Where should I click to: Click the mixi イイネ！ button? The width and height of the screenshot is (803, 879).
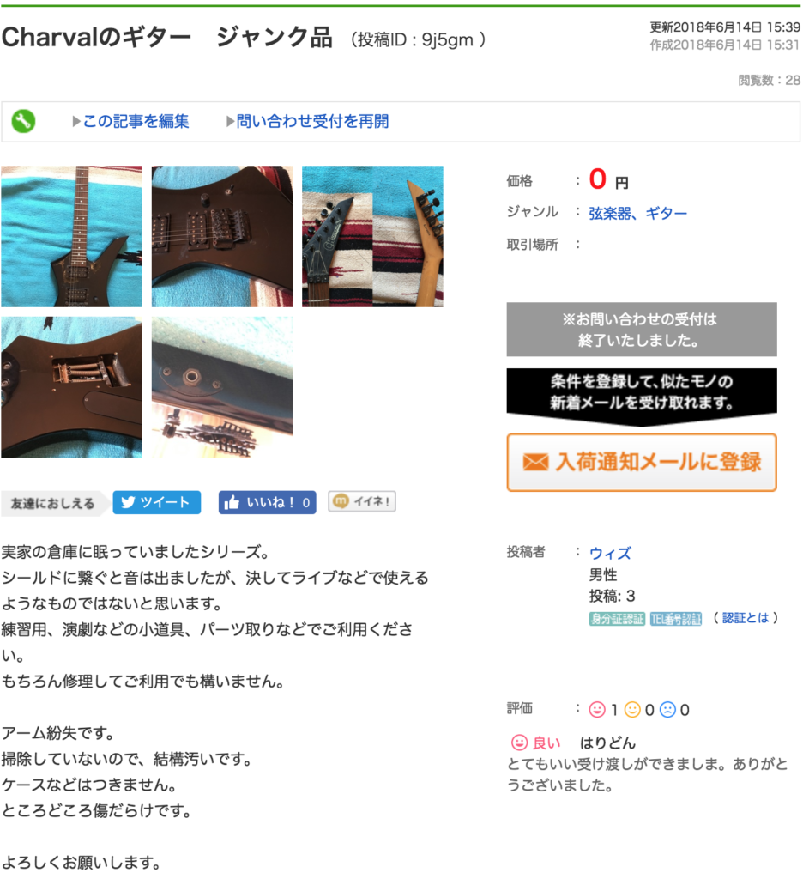click(x=362, y=501)
